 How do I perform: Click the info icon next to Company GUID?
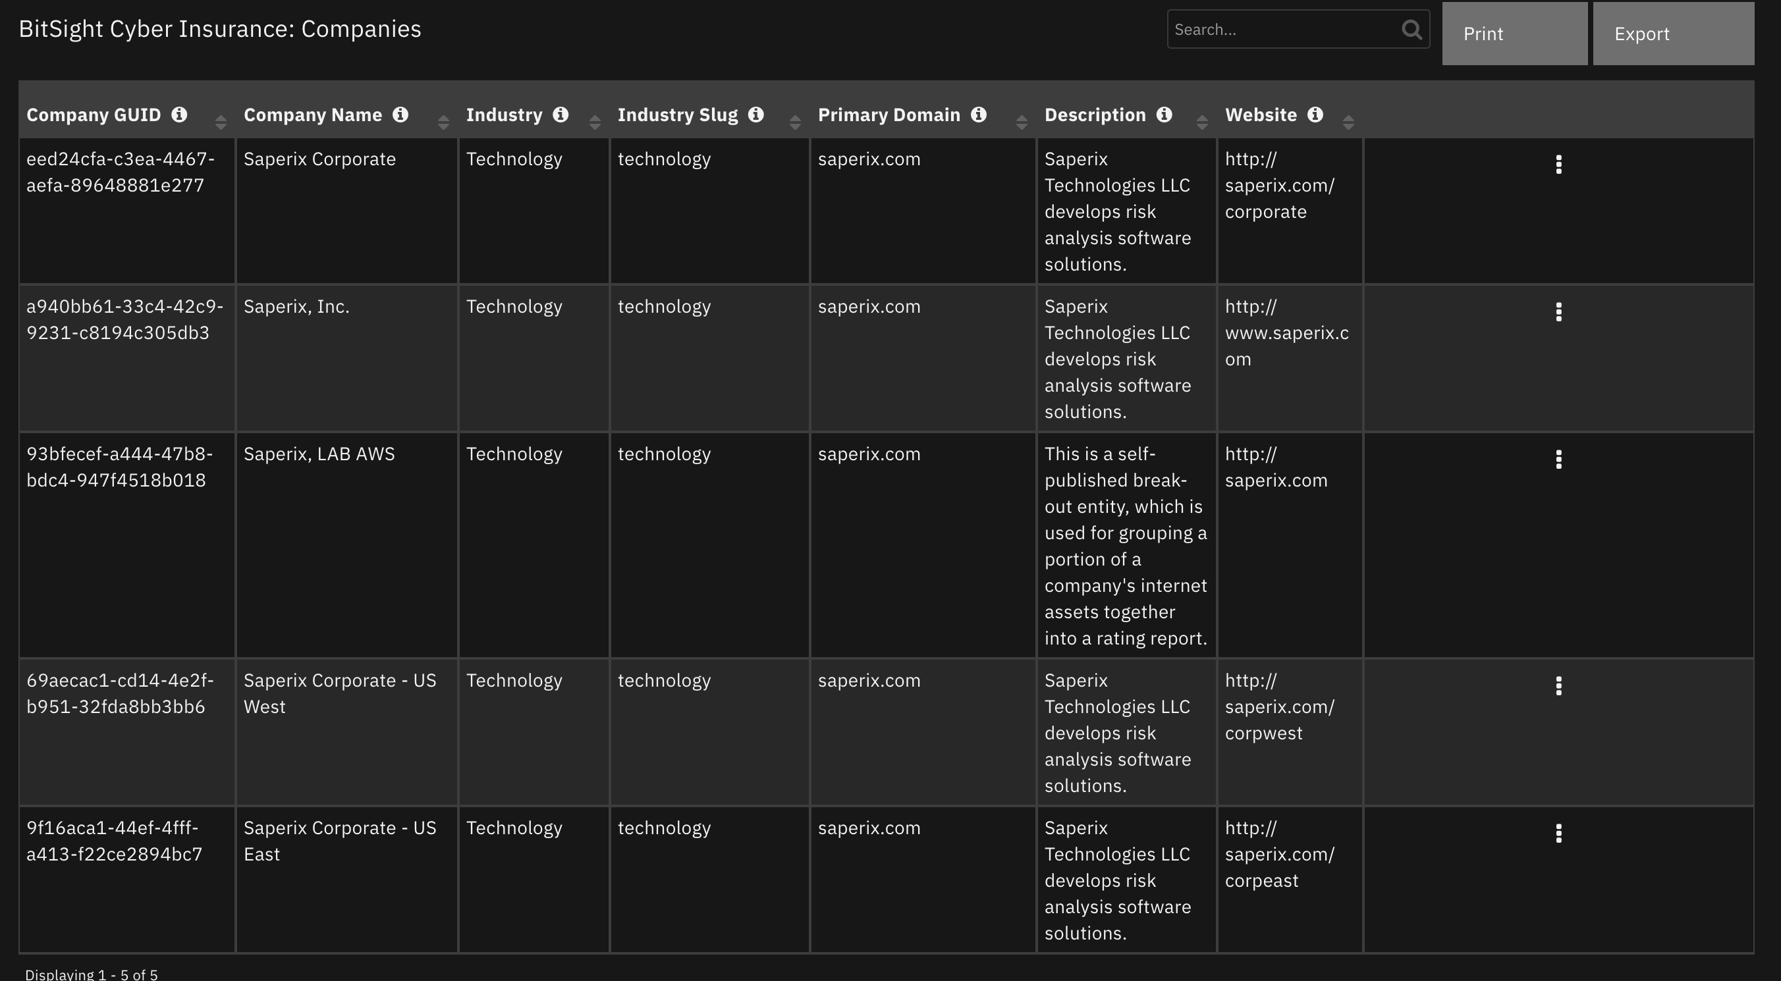[179, 115]
